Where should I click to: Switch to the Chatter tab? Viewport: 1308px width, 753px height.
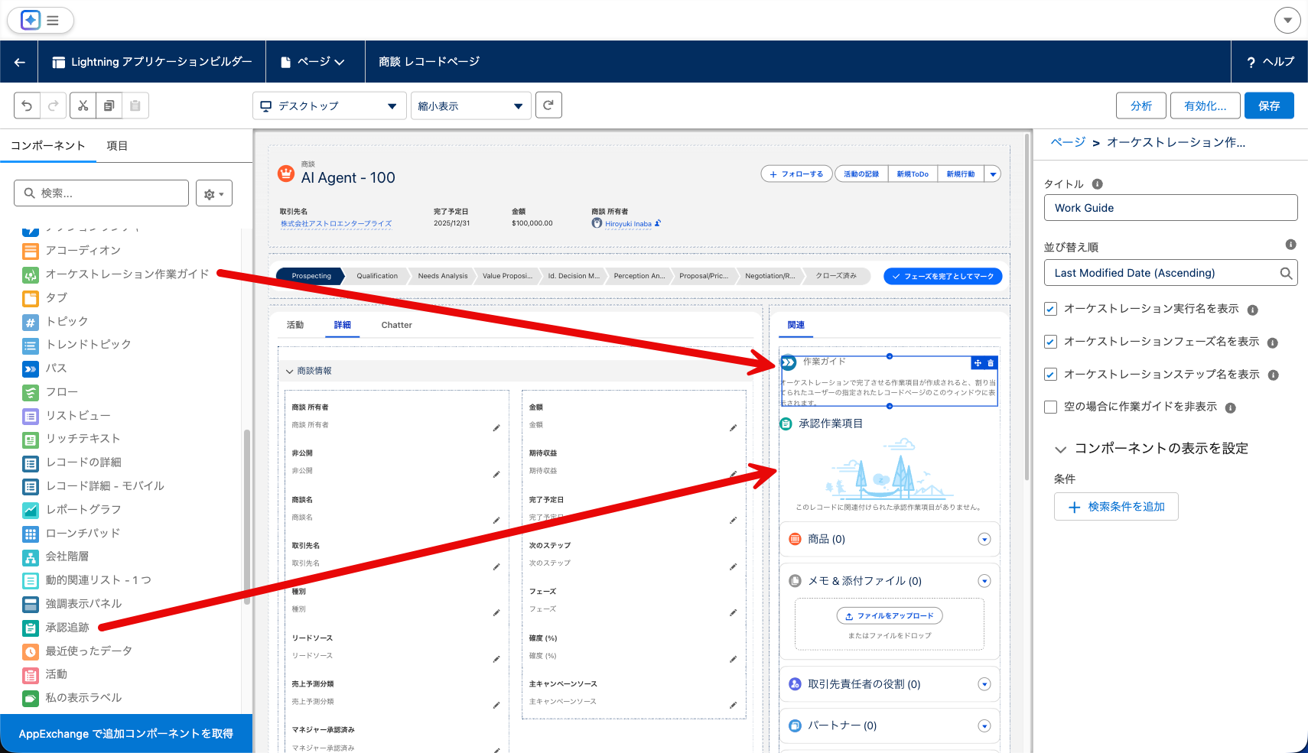coord(396,325)
